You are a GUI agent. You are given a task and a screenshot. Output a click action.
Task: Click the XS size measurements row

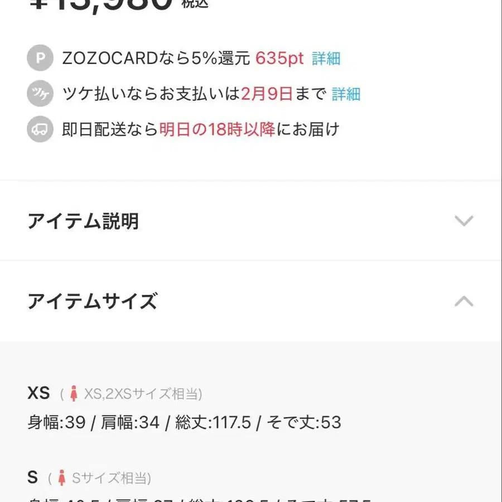(x=186, y=422)
